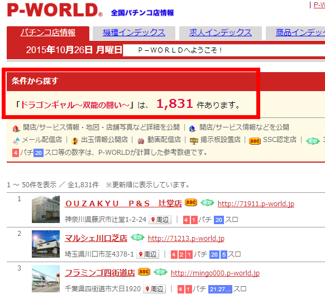Screen dimensions: 325x294
Task: Open フラミンゴ四街道店 store link
Action: click(100, 273)
